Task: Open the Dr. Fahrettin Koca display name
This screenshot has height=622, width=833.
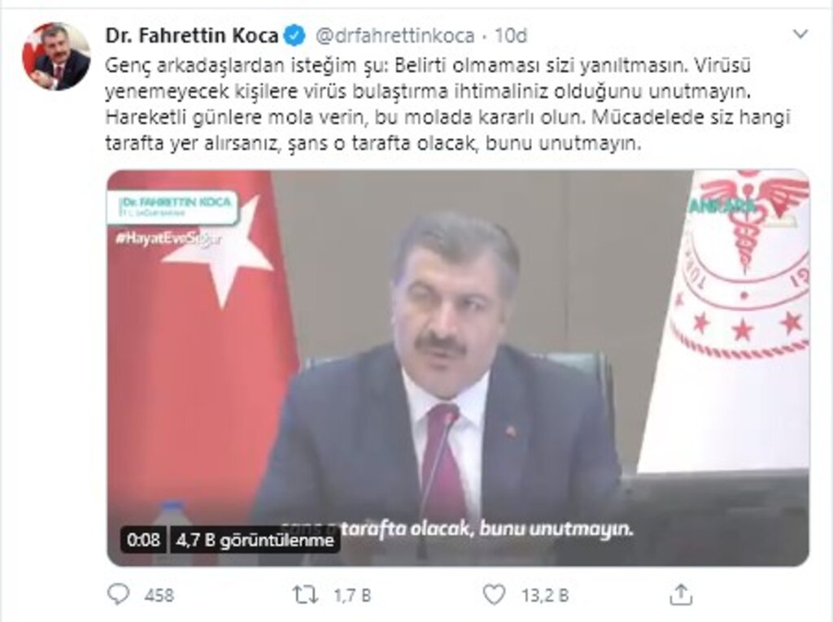Action: (192, 36)
